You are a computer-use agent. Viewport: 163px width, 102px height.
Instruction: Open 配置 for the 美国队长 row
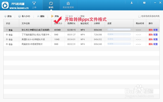[x=155, y=39]
